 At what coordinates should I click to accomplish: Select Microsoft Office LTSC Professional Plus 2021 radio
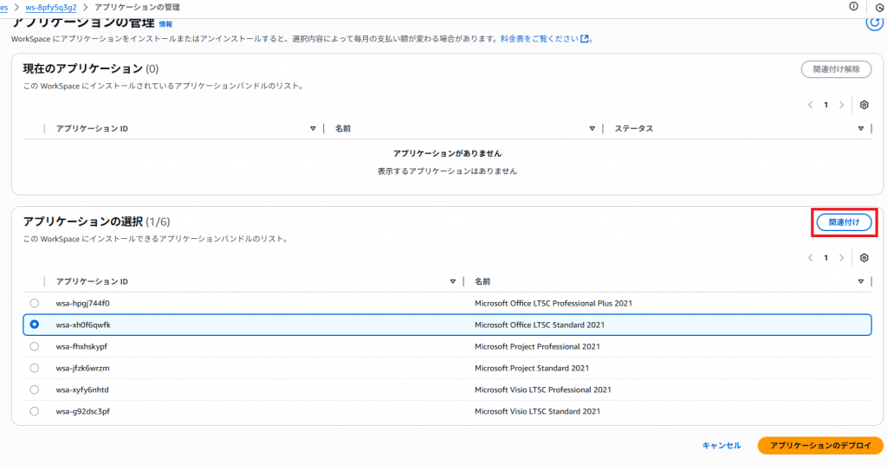coord(35,303)
